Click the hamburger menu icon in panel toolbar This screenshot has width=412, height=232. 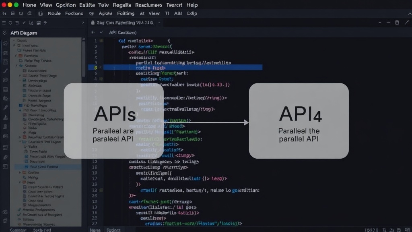click(4, 23)
